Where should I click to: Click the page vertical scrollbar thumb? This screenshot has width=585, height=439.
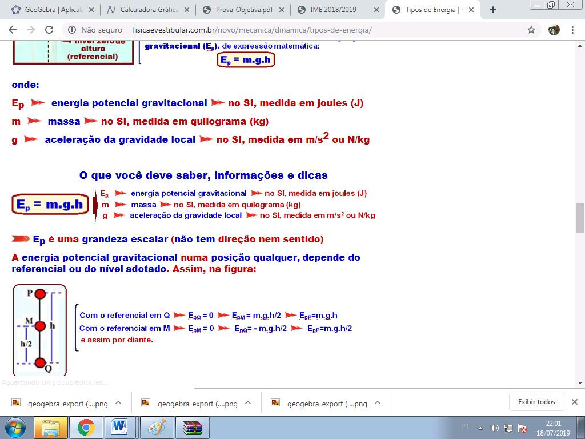point(580,218)
